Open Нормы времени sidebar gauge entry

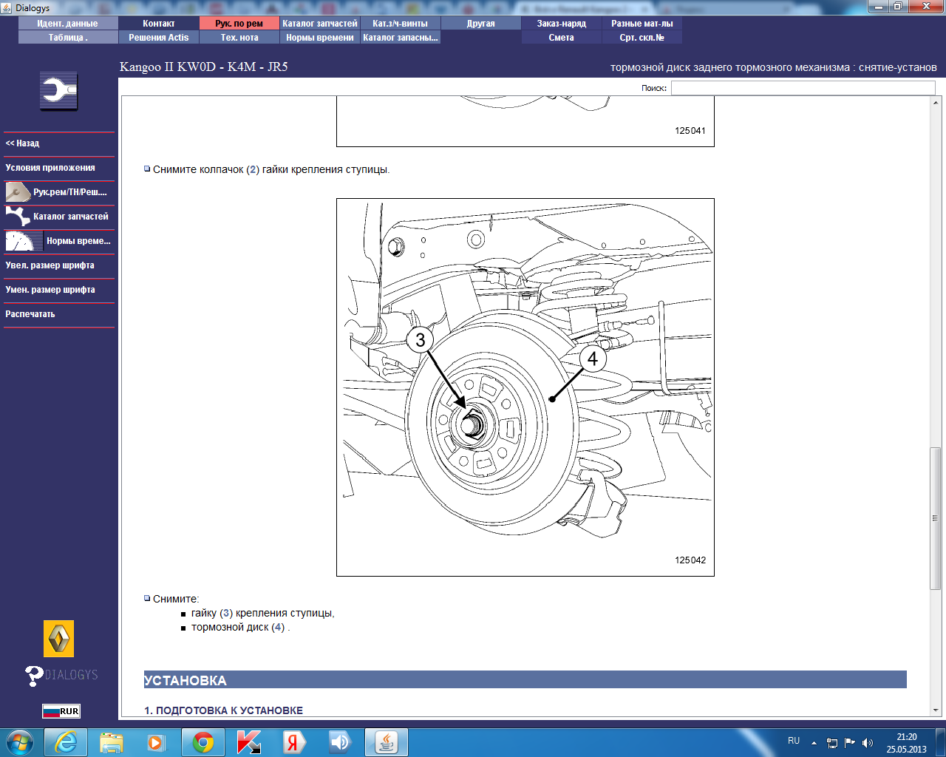59,241
